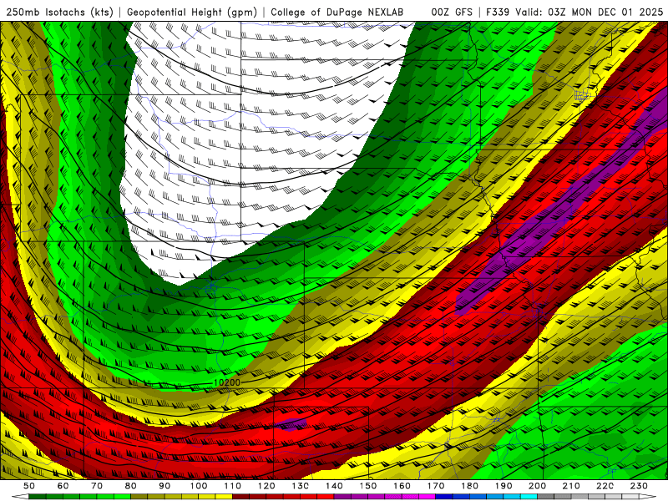Click 'Valid: 03Z MON DEC 01 2025' text
668x501 pixels.
pos(590,12)
